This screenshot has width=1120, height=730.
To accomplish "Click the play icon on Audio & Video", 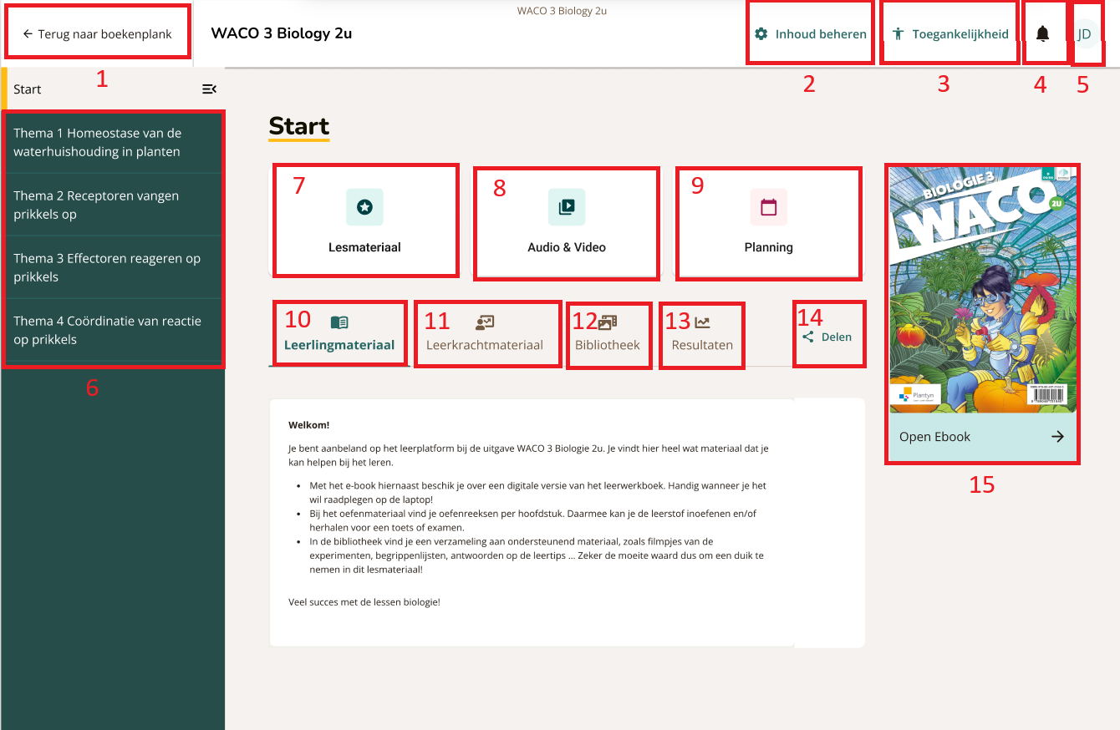I will (567, 207).
